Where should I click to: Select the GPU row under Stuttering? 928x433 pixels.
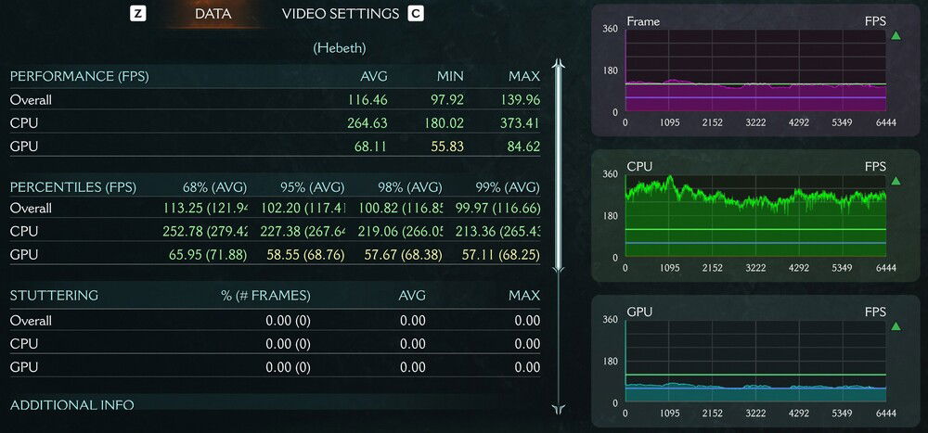click(24, 367)
